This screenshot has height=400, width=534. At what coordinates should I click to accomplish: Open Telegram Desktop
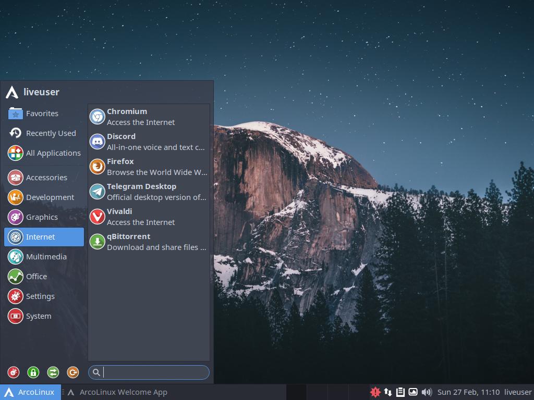click(x=149, y=192)
